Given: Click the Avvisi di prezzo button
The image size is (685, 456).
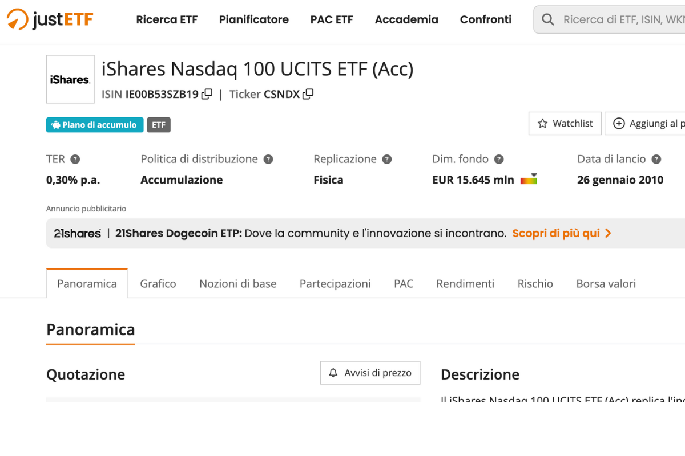Looking at the screenshot, I should (370, 373).
